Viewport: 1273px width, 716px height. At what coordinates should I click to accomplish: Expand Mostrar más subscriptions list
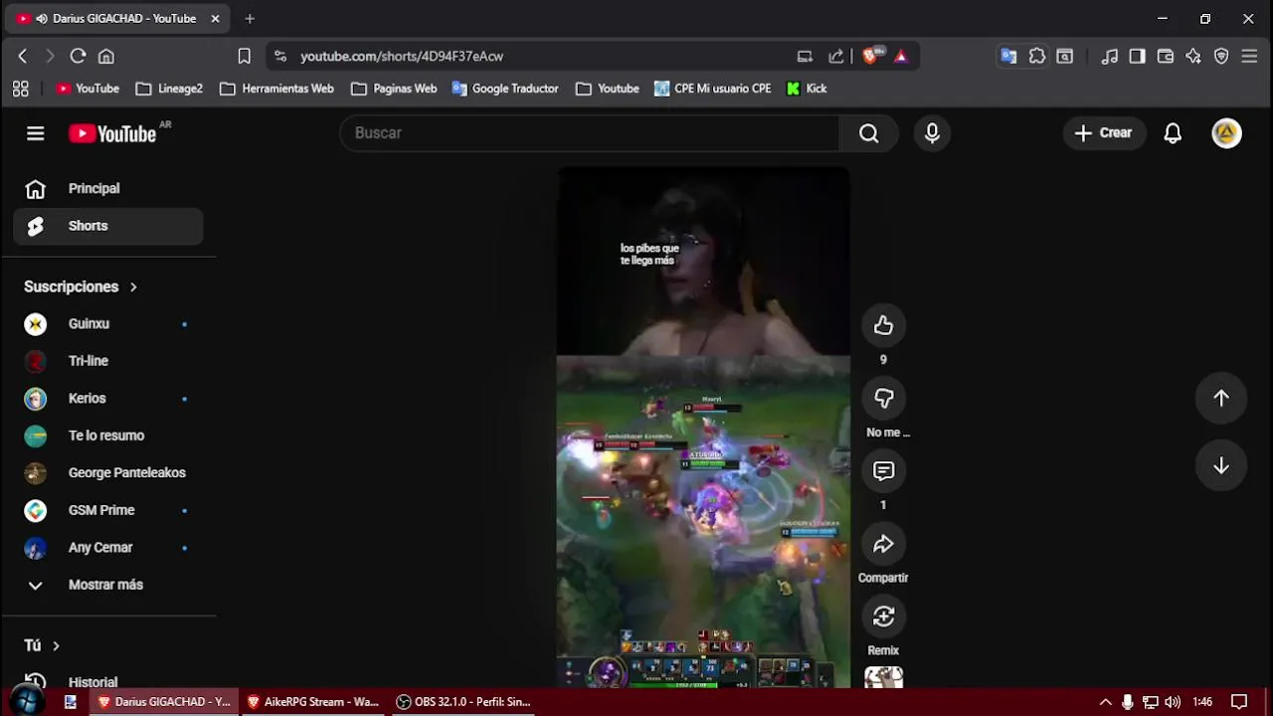108,585
